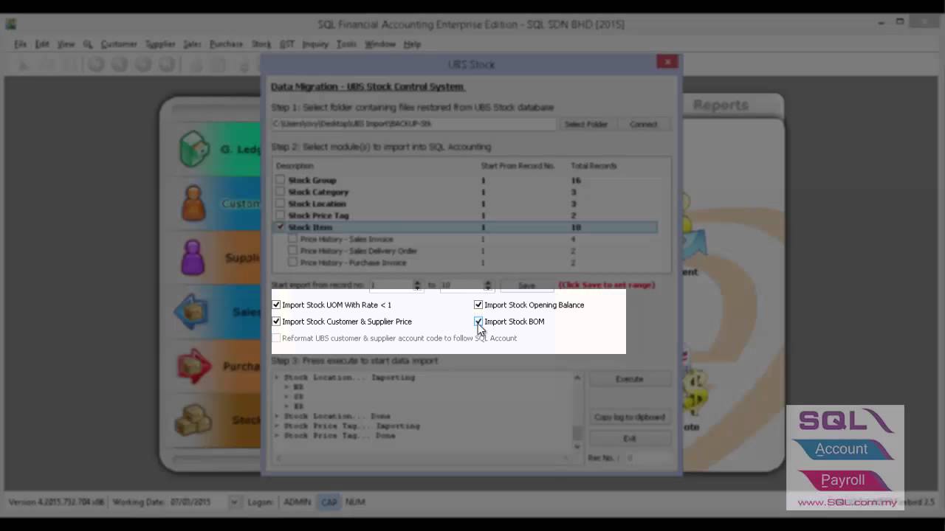Open the GL menu

point(88,44)
